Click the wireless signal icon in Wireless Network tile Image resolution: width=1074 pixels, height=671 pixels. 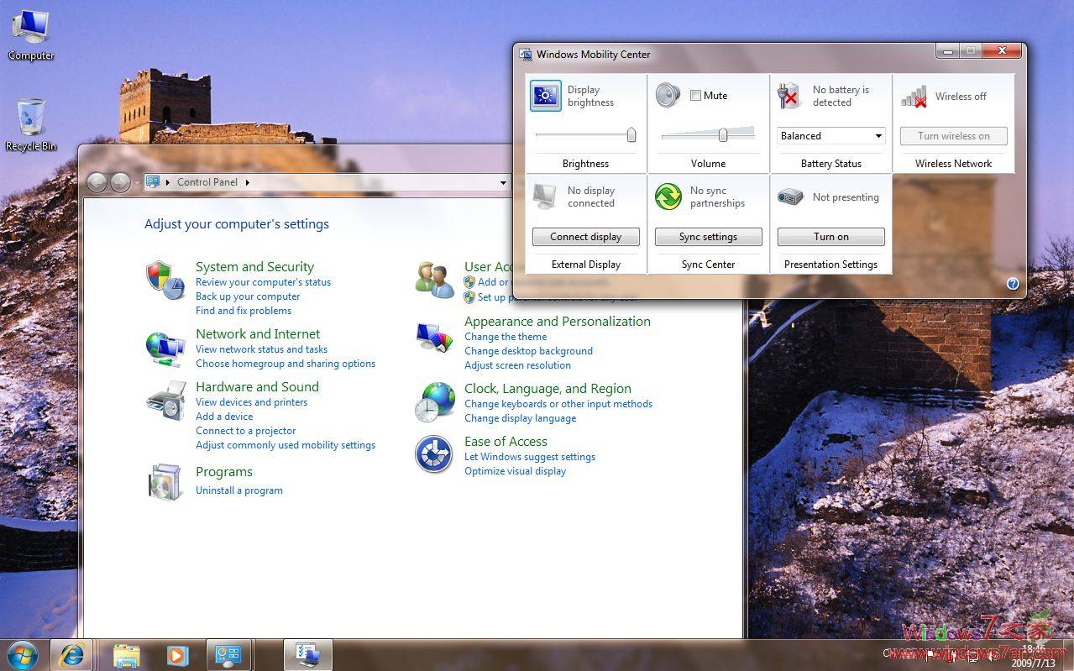pyautogui.click(x=913, y=95)
